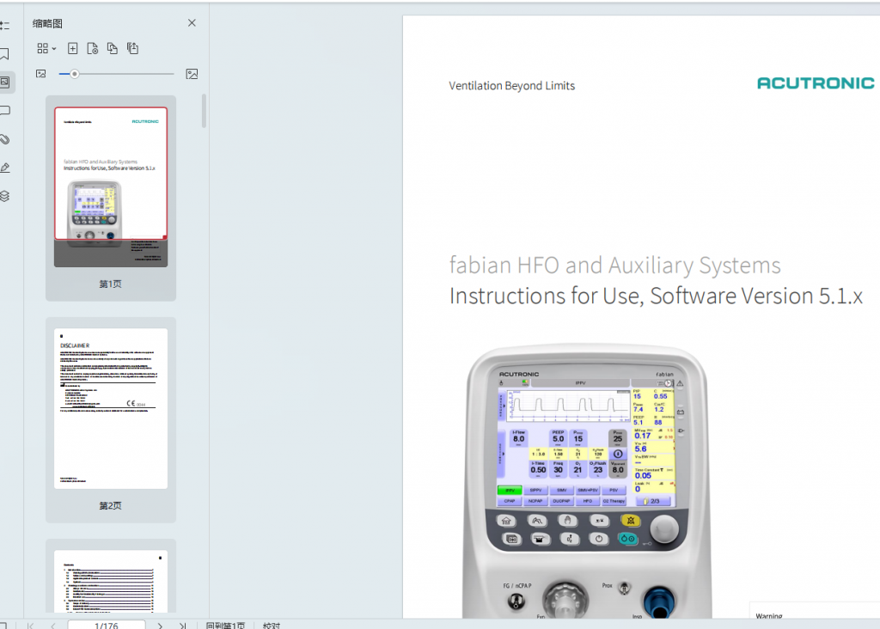The height and width of the screenshot is (629, 880).
Task: Click the replace pages icon
Action: point(113,48)
